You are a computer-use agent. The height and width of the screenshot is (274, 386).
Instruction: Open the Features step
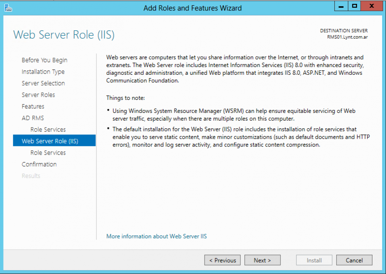click(33, 106)
